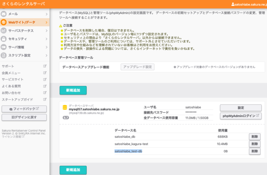Expand the セキュリティ chevron
This screenshot has height=175, width=267.
point(46,39)
